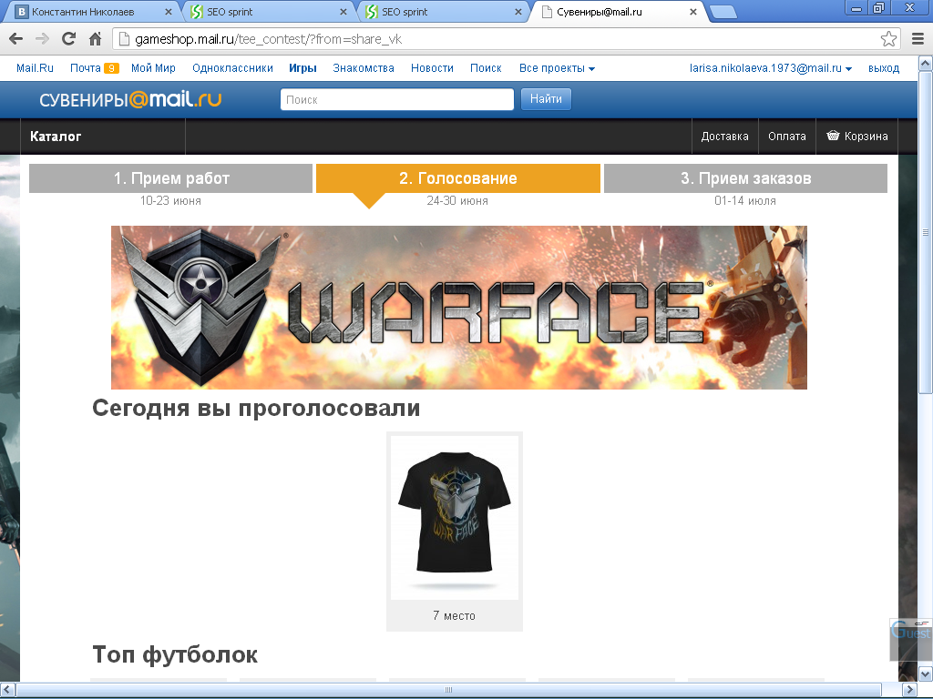Click the browser forward arrow
This screenshot has width=933, height=699.
coord(42,39)
